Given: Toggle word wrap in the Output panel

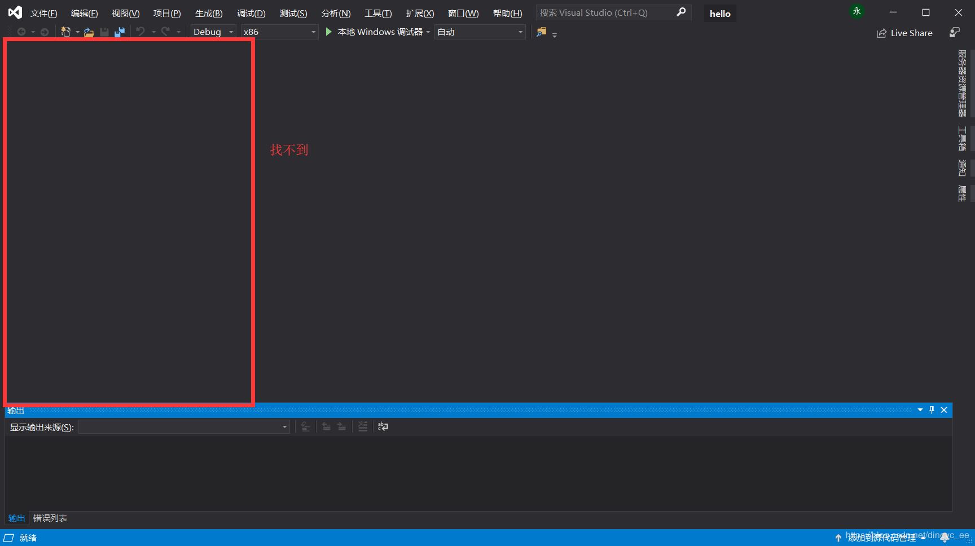Looking at the screenshot, I should 383,427.
